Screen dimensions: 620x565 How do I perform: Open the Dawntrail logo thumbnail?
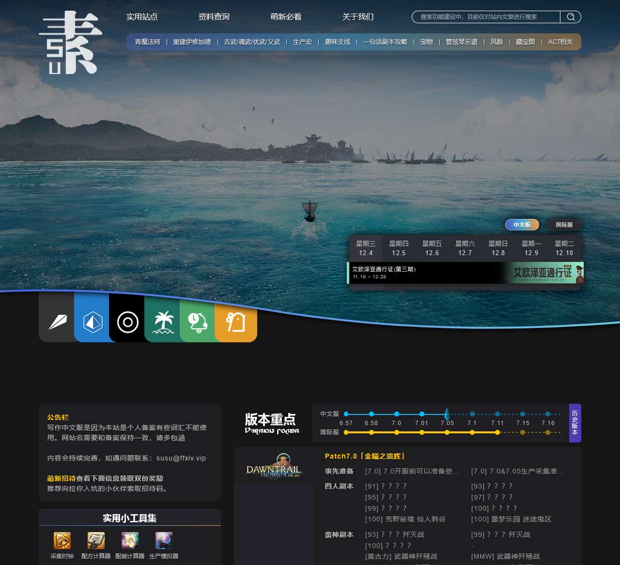[x=274, y=466]
